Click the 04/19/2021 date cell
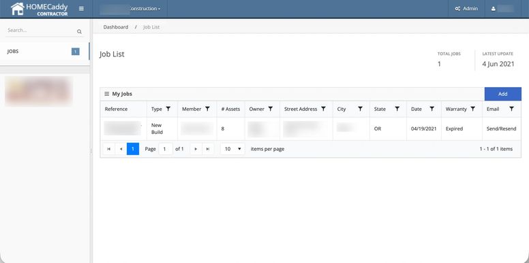The image size is (529, 263). [x=424, y=129]
